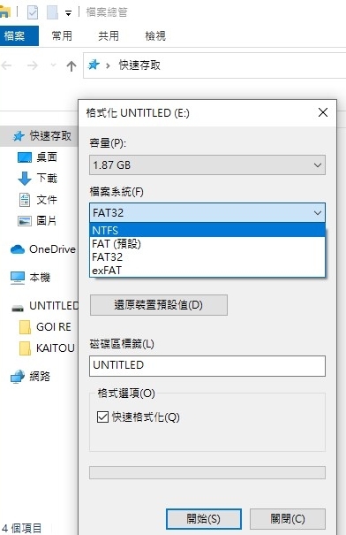Open the 檔案 (File) ribbon tab
The width and height of the screenshot is (346, 535).
(x=19, y=36)
